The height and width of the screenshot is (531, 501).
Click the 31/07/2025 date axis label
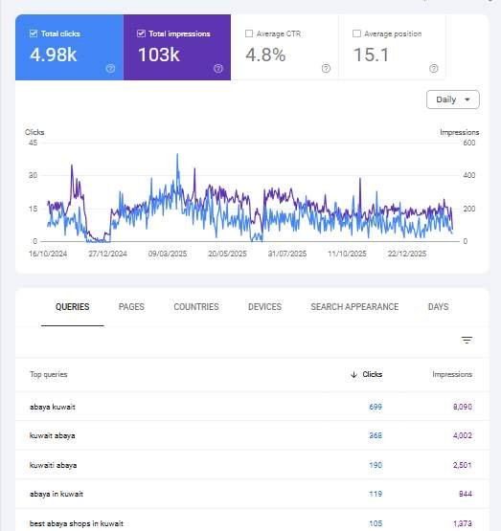coord(287,254)
